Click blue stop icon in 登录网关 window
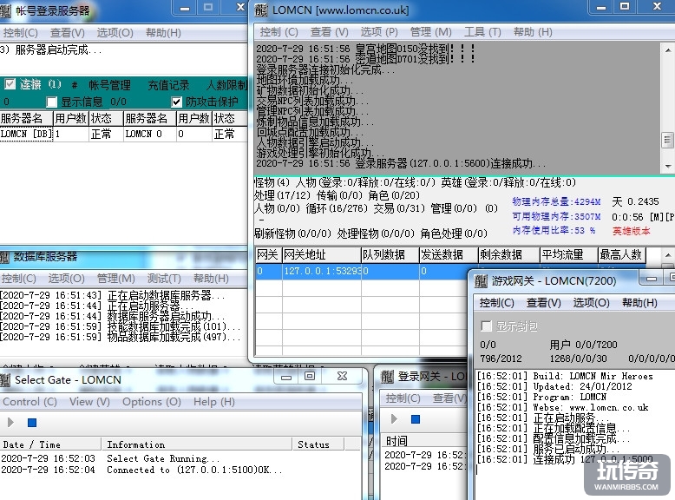 coord(416,419)
